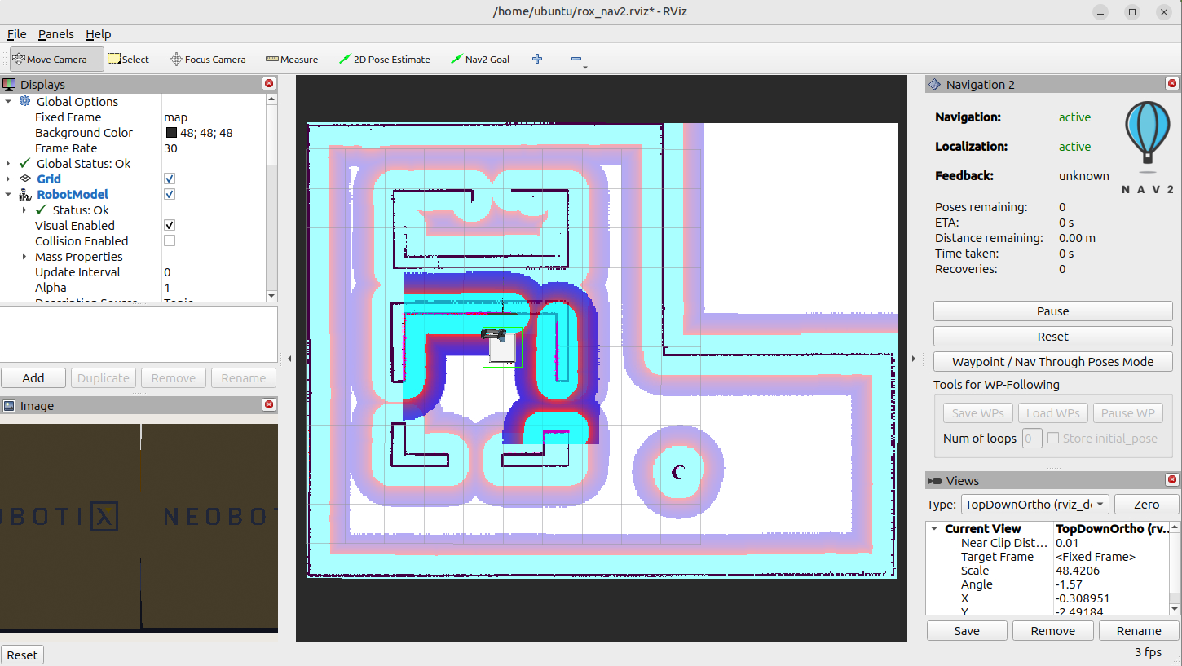The height and width of the screenshot is (666, 1182).
Task: Uncheck Visual Enabled
Action: point(170,225)
